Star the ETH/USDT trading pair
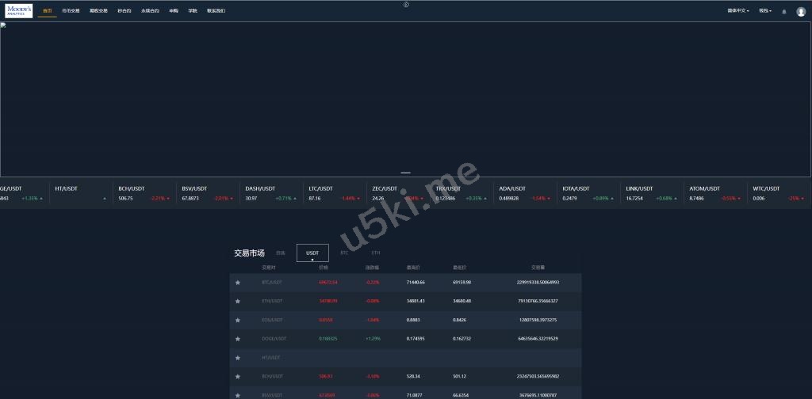This screenshot has width=812, height=399. [237, 301]
